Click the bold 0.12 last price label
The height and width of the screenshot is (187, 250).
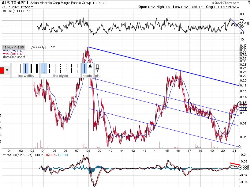point(243,103)
